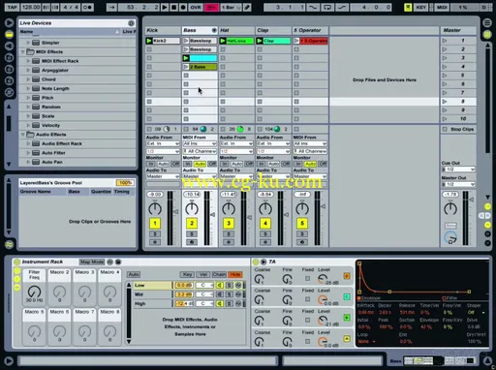Click the TAP tempo button

point(12,7)
